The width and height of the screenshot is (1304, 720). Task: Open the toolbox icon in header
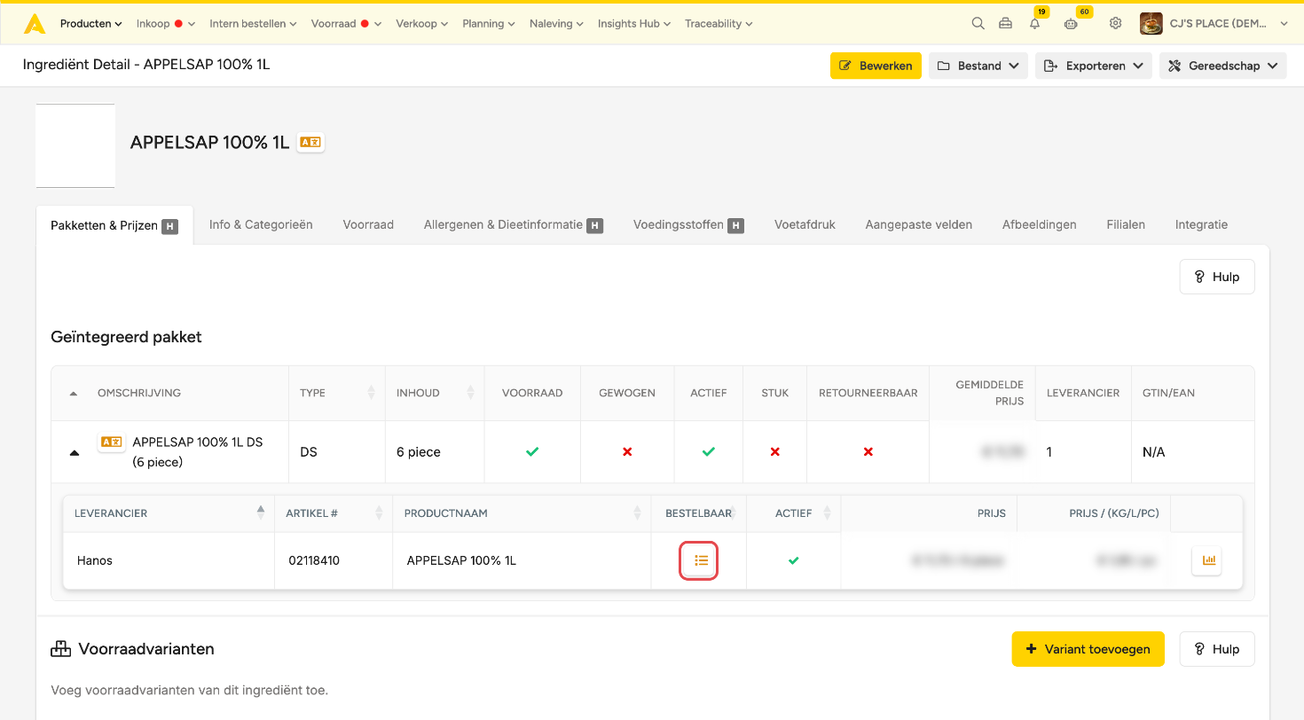(x=1005, y=24)
